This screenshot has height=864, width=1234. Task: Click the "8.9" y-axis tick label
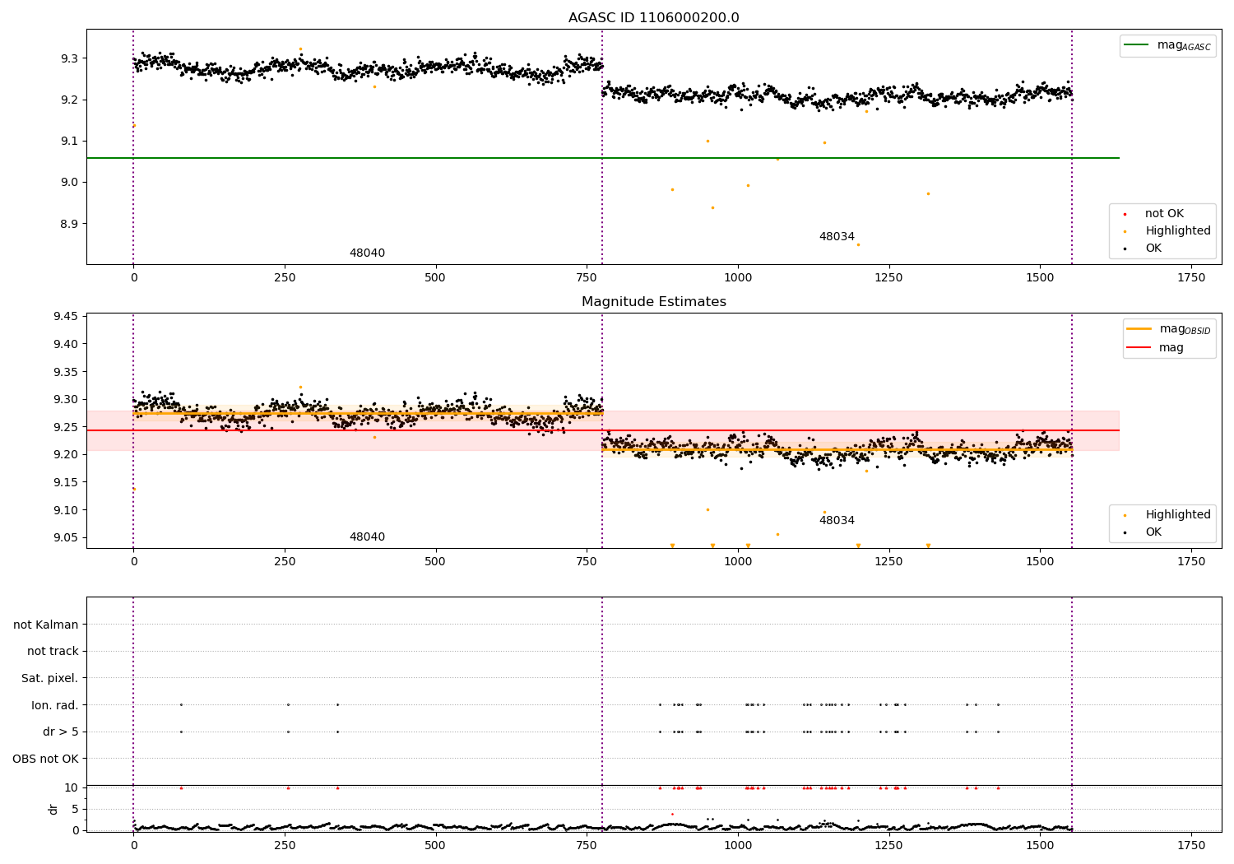click(68, 224)
